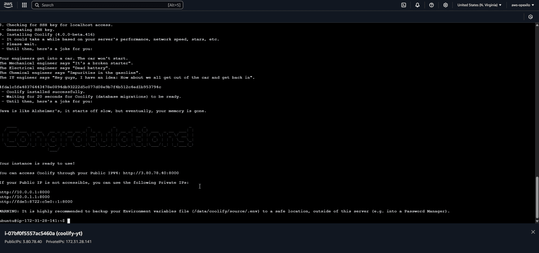Image resolution: width=539 pixels, height=253 pixels.
Task: Click the terminal scrollbar thumb
Action: click(537, 197)
